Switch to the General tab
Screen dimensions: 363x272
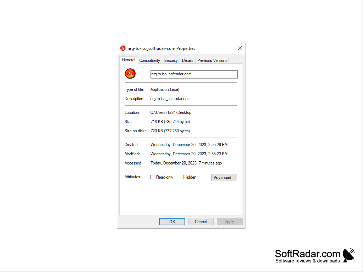coord(129,60)
